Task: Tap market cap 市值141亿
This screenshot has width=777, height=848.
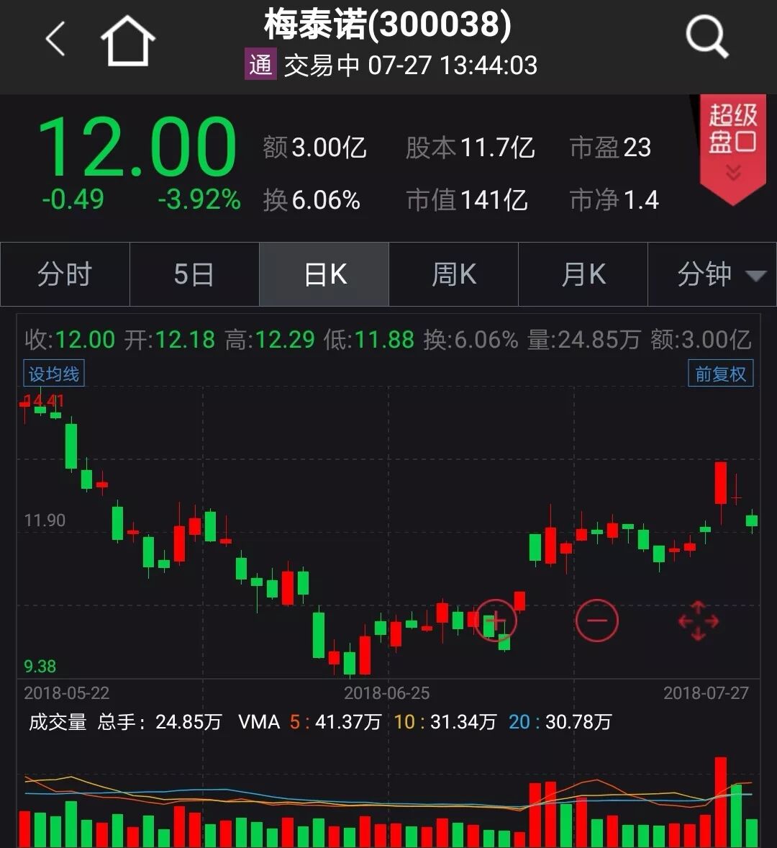Action: pyautogui.click(x=467, y=200)
